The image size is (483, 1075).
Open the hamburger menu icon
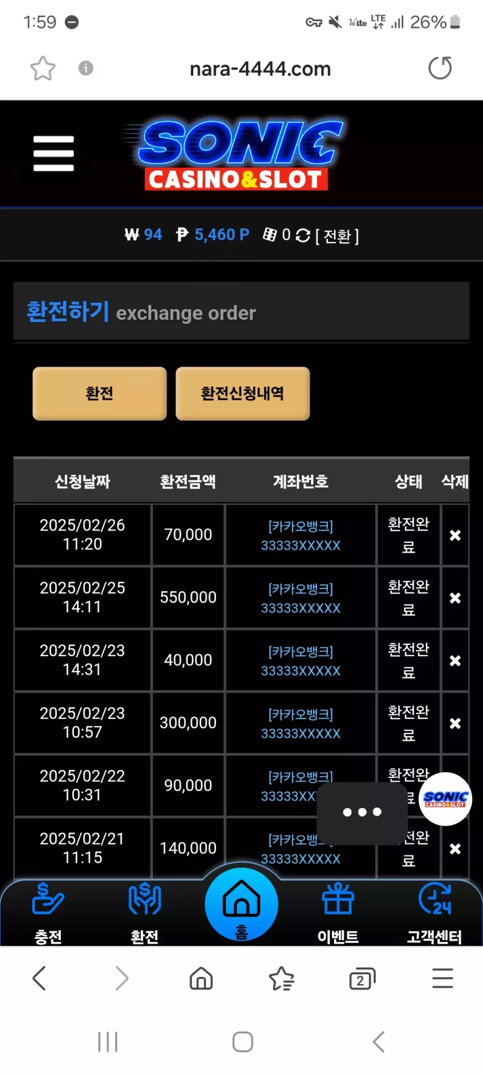(x=53, y=153)
